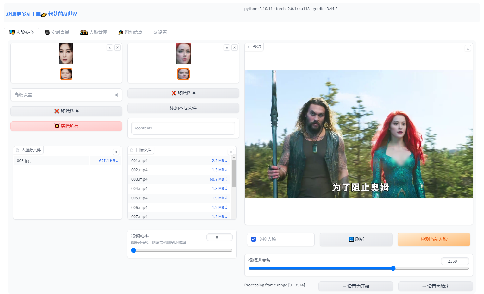484x294 pixels.
Task: Select the highlighted source face thumbnail
Action: tap(66, 74)
